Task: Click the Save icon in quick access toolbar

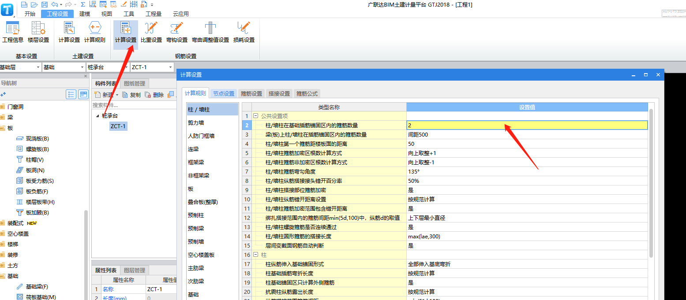Action: [44, 4]
